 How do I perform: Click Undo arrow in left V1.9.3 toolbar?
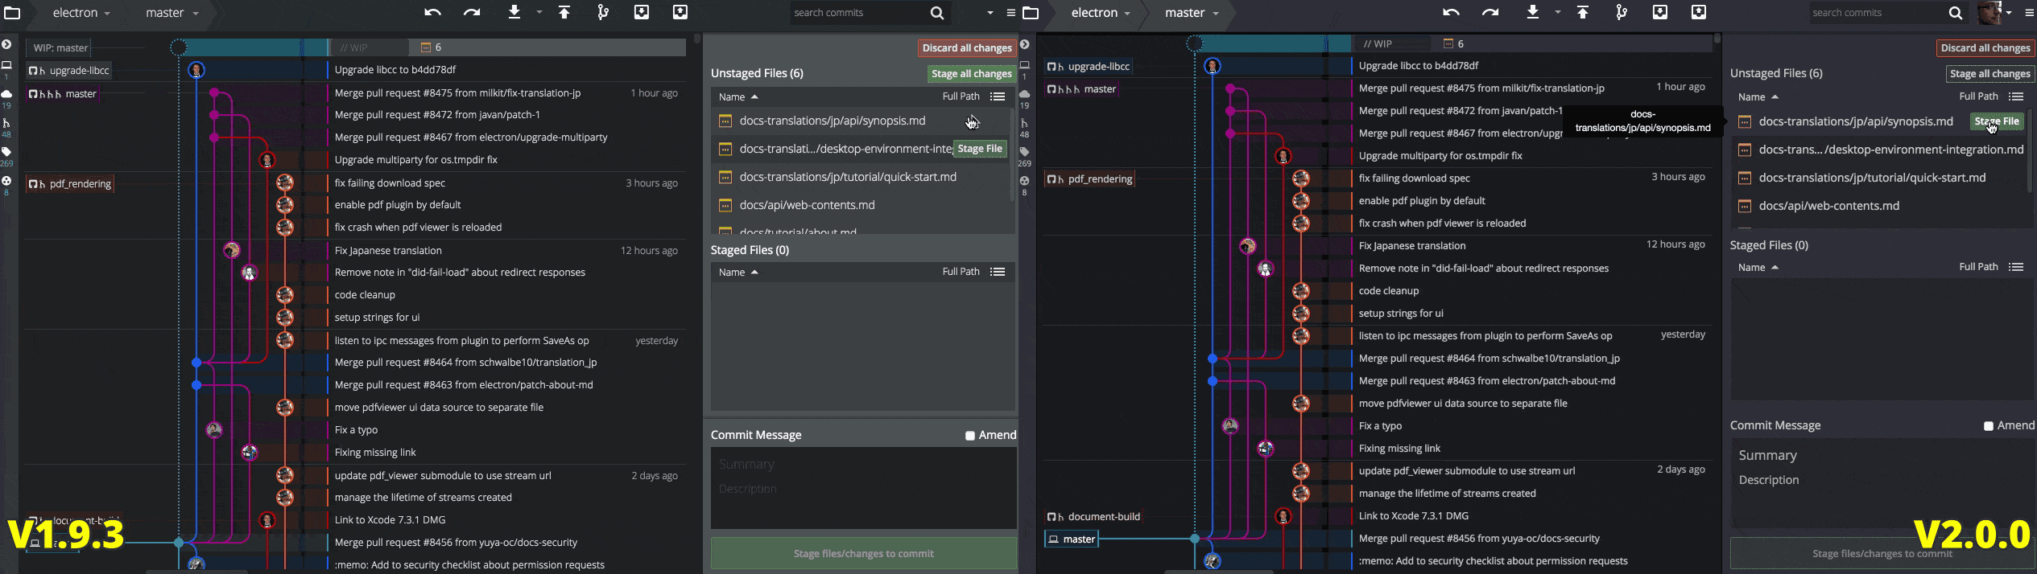pos(433,12)
